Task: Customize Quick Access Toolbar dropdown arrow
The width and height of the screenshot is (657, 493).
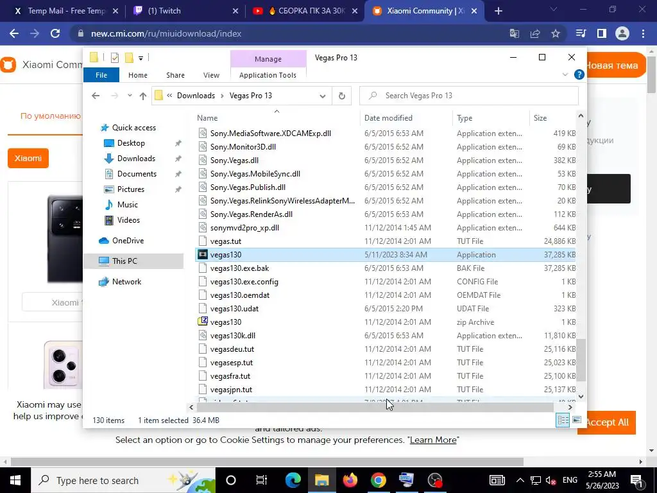Action: click(141, 58)
